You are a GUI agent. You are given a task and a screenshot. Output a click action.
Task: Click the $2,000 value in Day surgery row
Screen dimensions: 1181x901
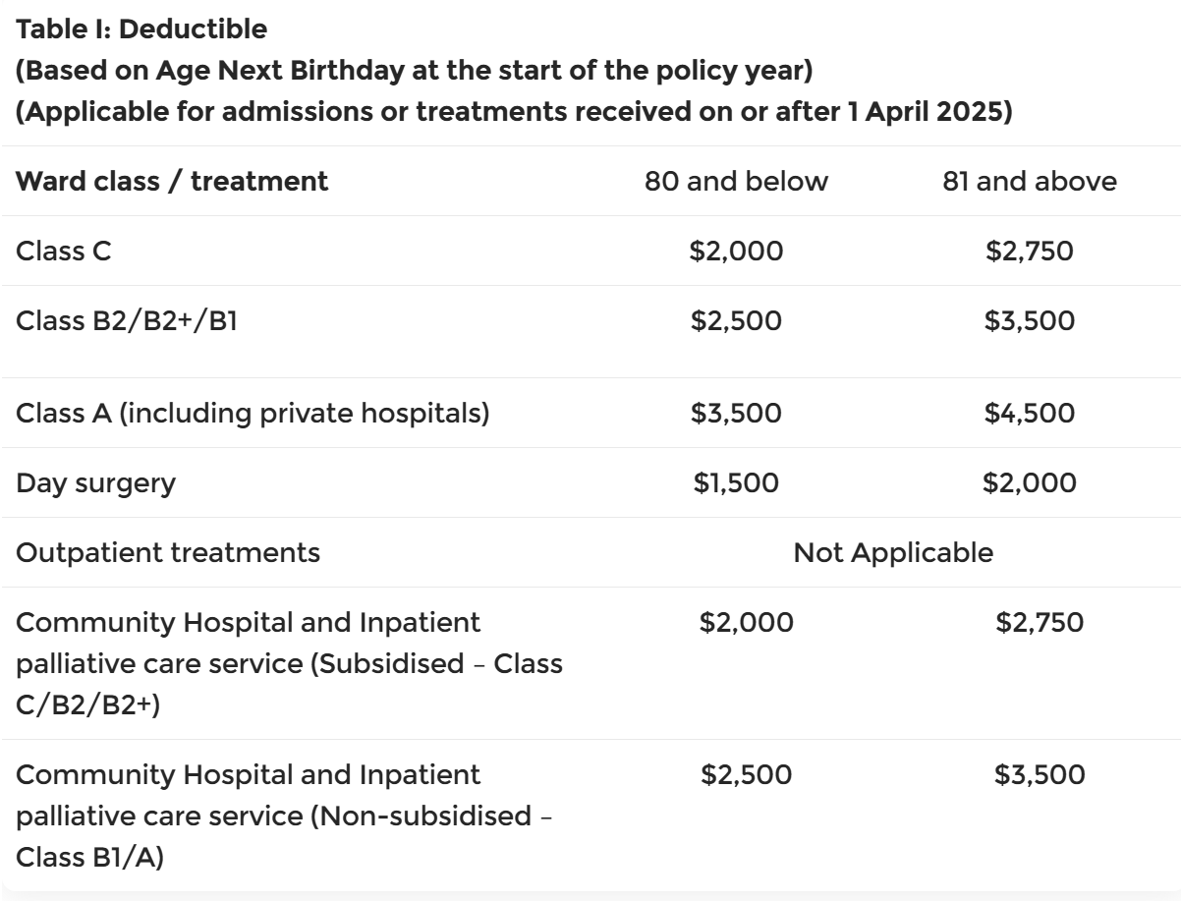[1030, 482]
